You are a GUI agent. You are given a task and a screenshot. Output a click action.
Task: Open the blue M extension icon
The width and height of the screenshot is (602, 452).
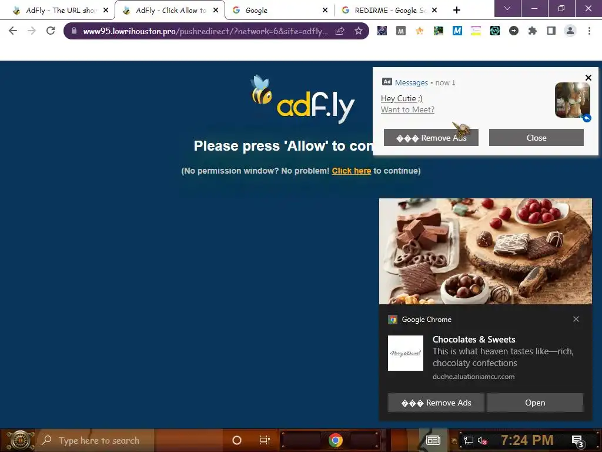pyautogui.click(x=457, y=31)
